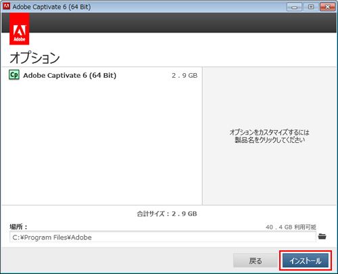Screen dimensions: 338x274
Task: Minimize the installer window
Action: [294, 7]
